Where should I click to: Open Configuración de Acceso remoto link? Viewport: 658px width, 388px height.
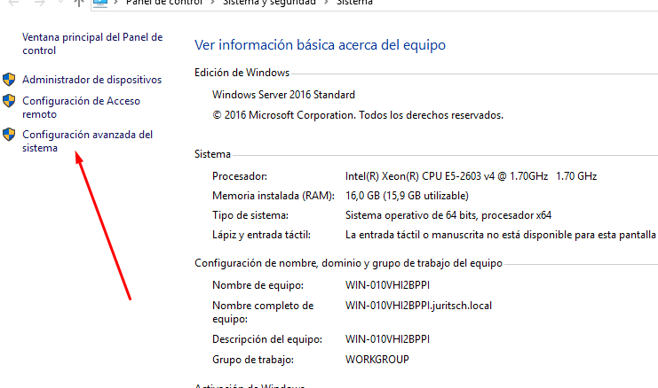click(x=81, y=107)
